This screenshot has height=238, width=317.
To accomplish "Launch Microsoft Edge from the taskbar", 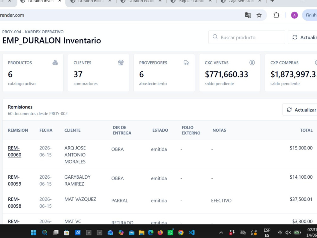I will coord(151,233).
